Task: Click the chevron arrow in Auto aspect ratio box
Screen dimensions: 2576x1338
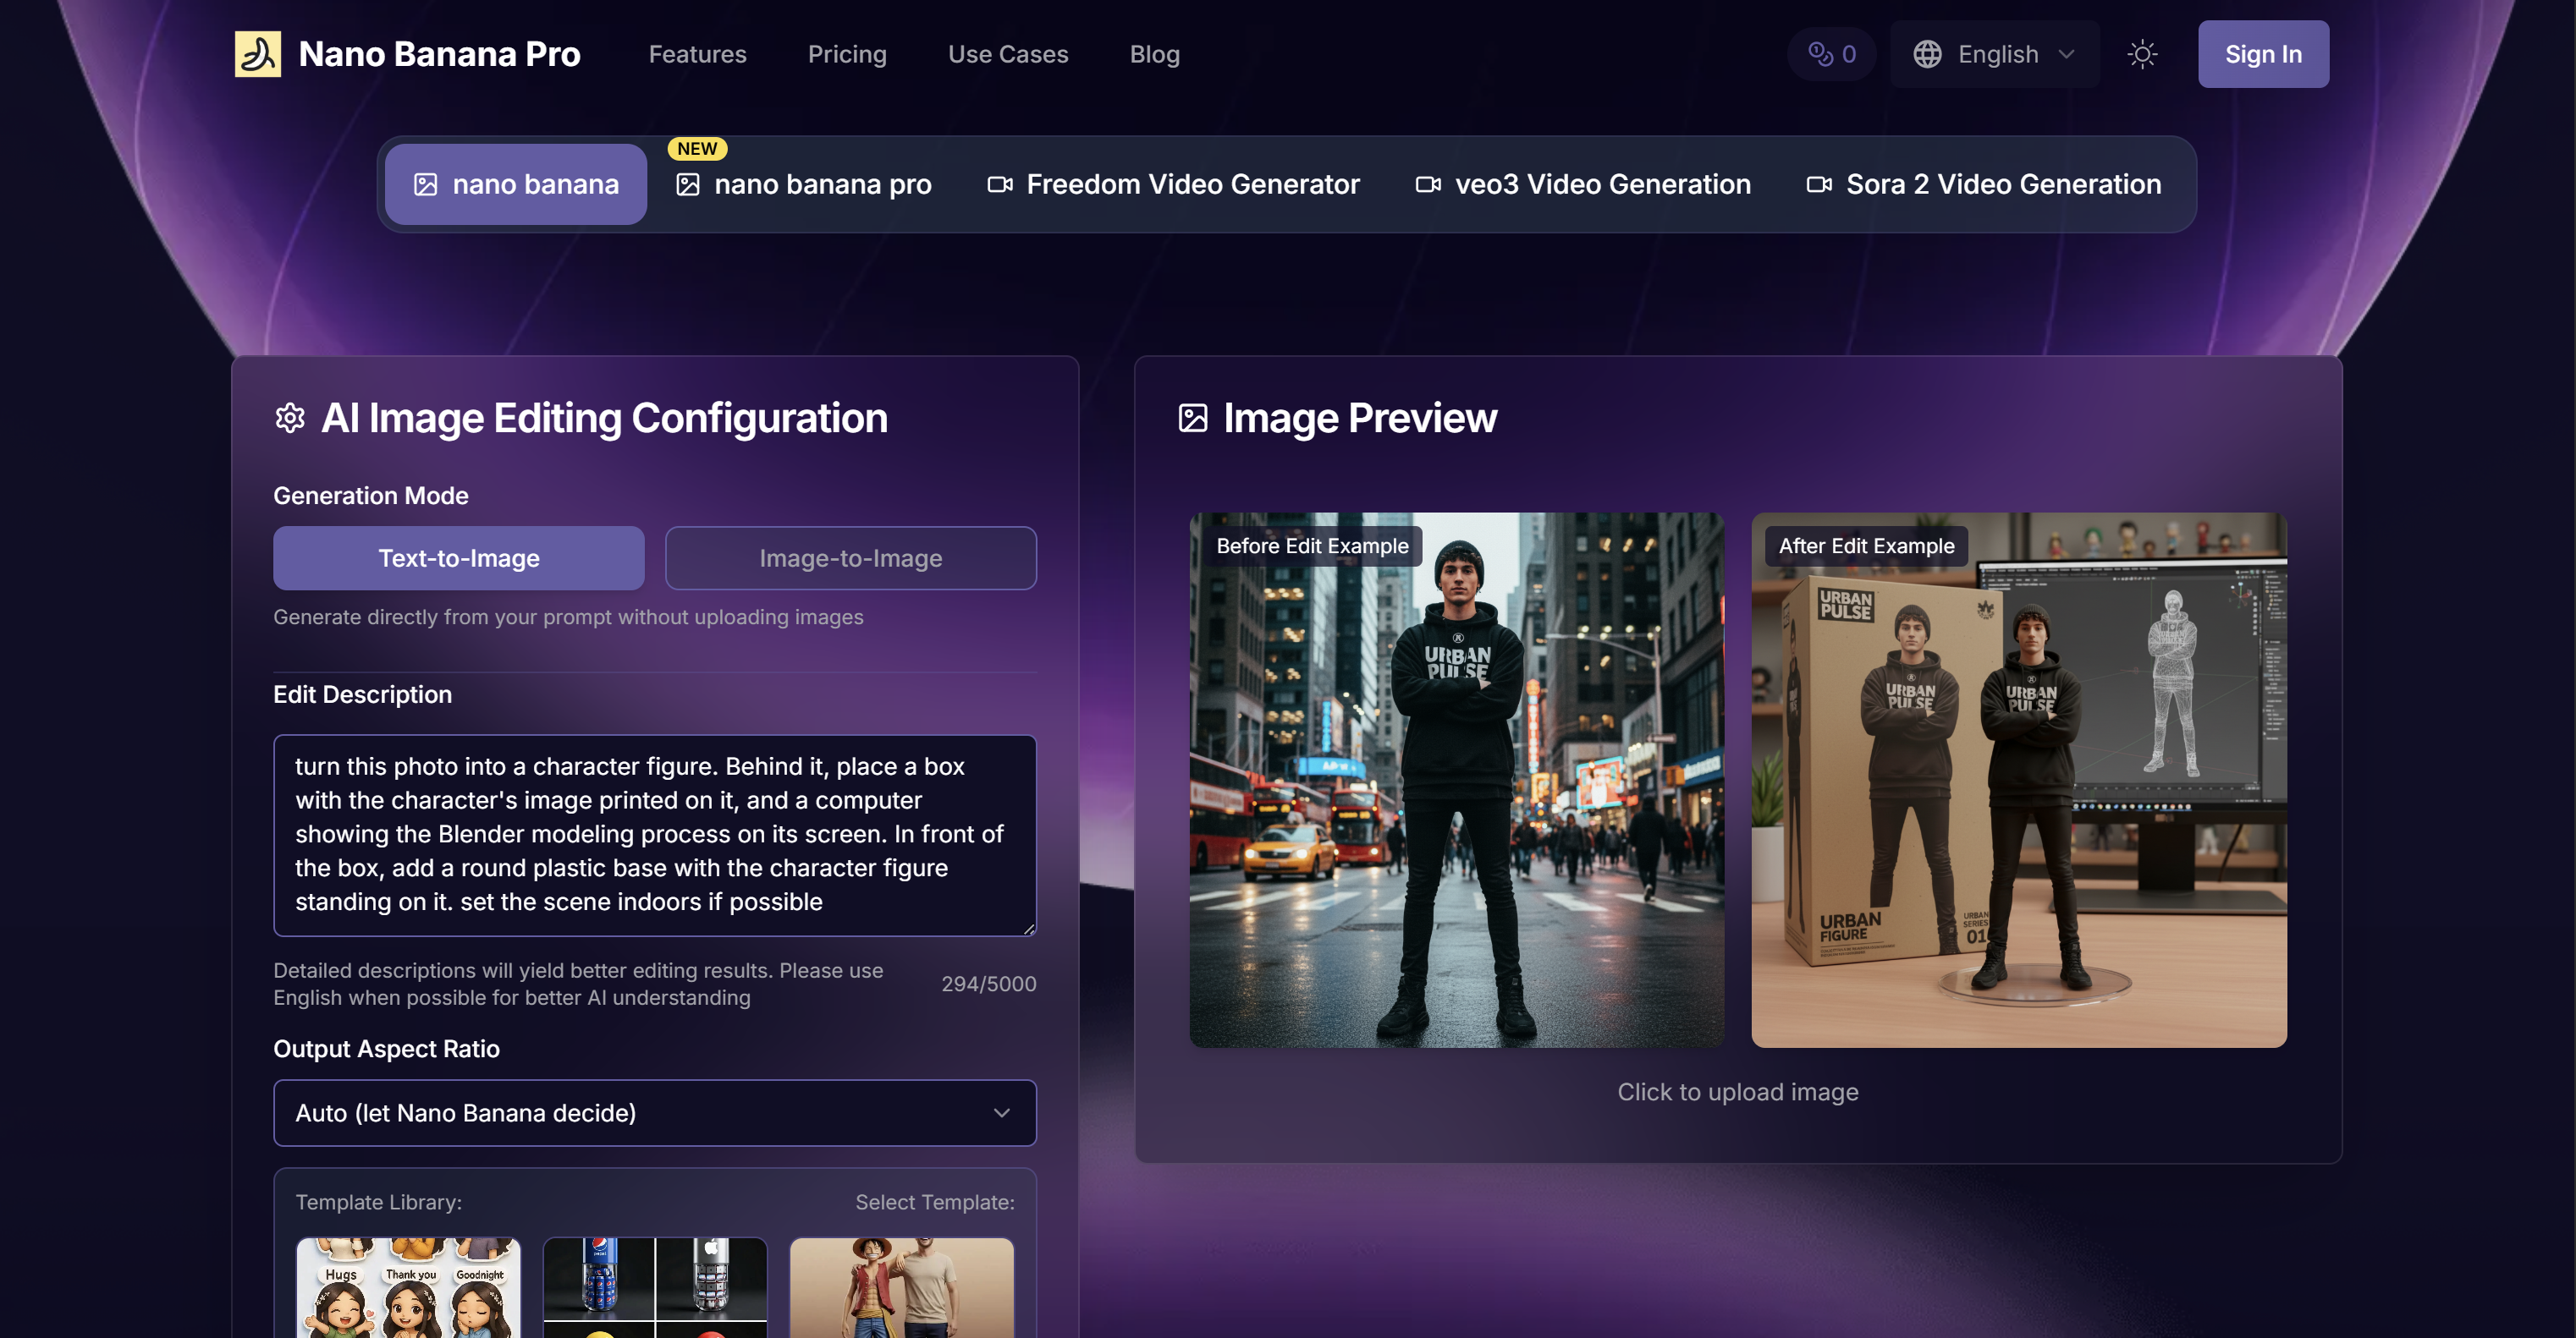Action: [x=1001, y=1112]
